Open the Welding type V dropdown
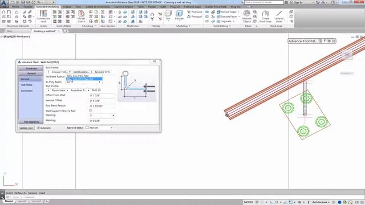This screenshot has height=205, width=365. coord(102,116)
